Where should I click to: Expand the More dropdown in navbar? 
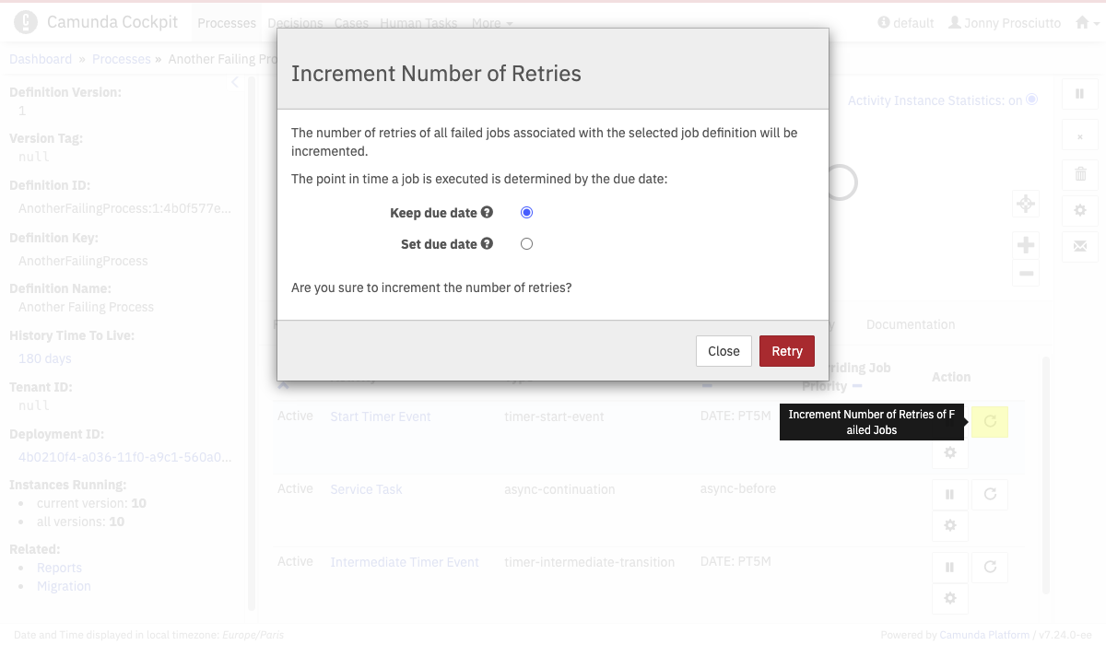[x=492, y=23]
